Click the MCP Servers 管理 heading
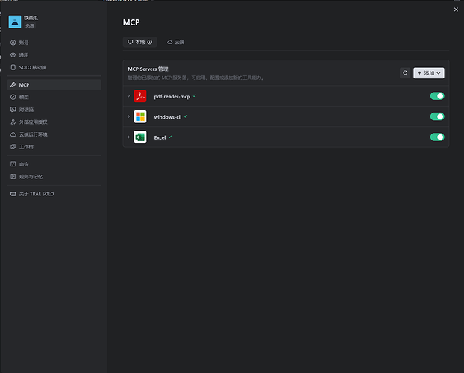 pos(148,69)
